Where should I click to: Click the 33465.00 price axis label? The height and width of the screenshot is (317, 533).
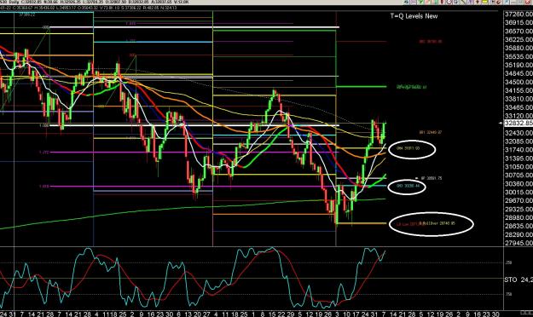519,107
